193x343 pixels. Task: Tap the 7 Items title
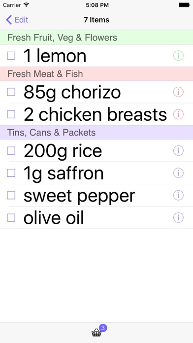tap(96, 20)
